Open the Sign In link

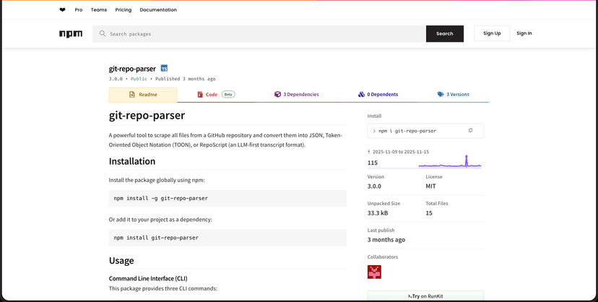click(524, 33)
